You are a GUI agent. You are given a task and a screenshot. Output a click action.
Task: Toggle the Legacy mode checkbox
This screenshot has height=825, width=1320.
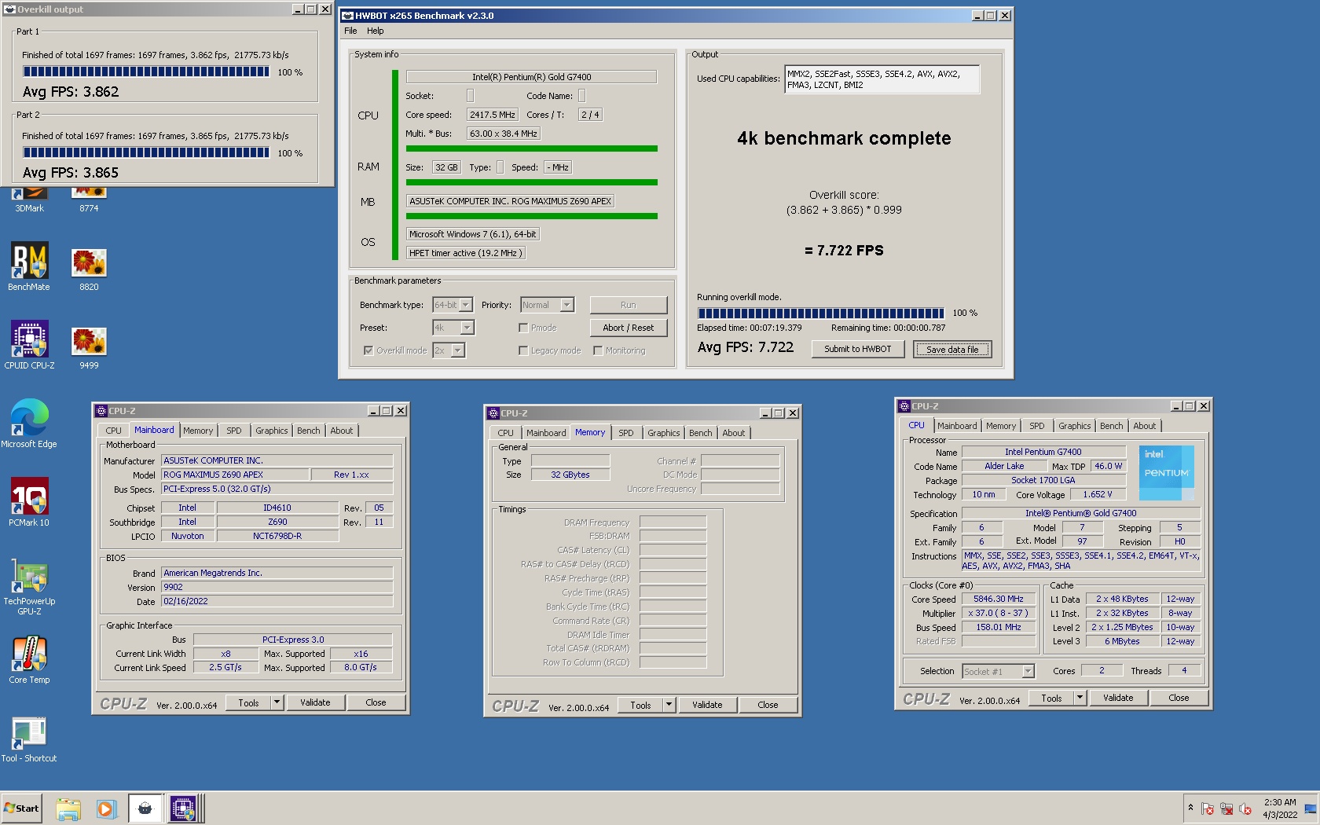pos(522,350)
